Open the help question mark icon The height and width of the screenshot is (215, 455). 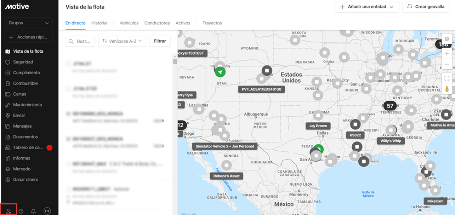[21, 211]
